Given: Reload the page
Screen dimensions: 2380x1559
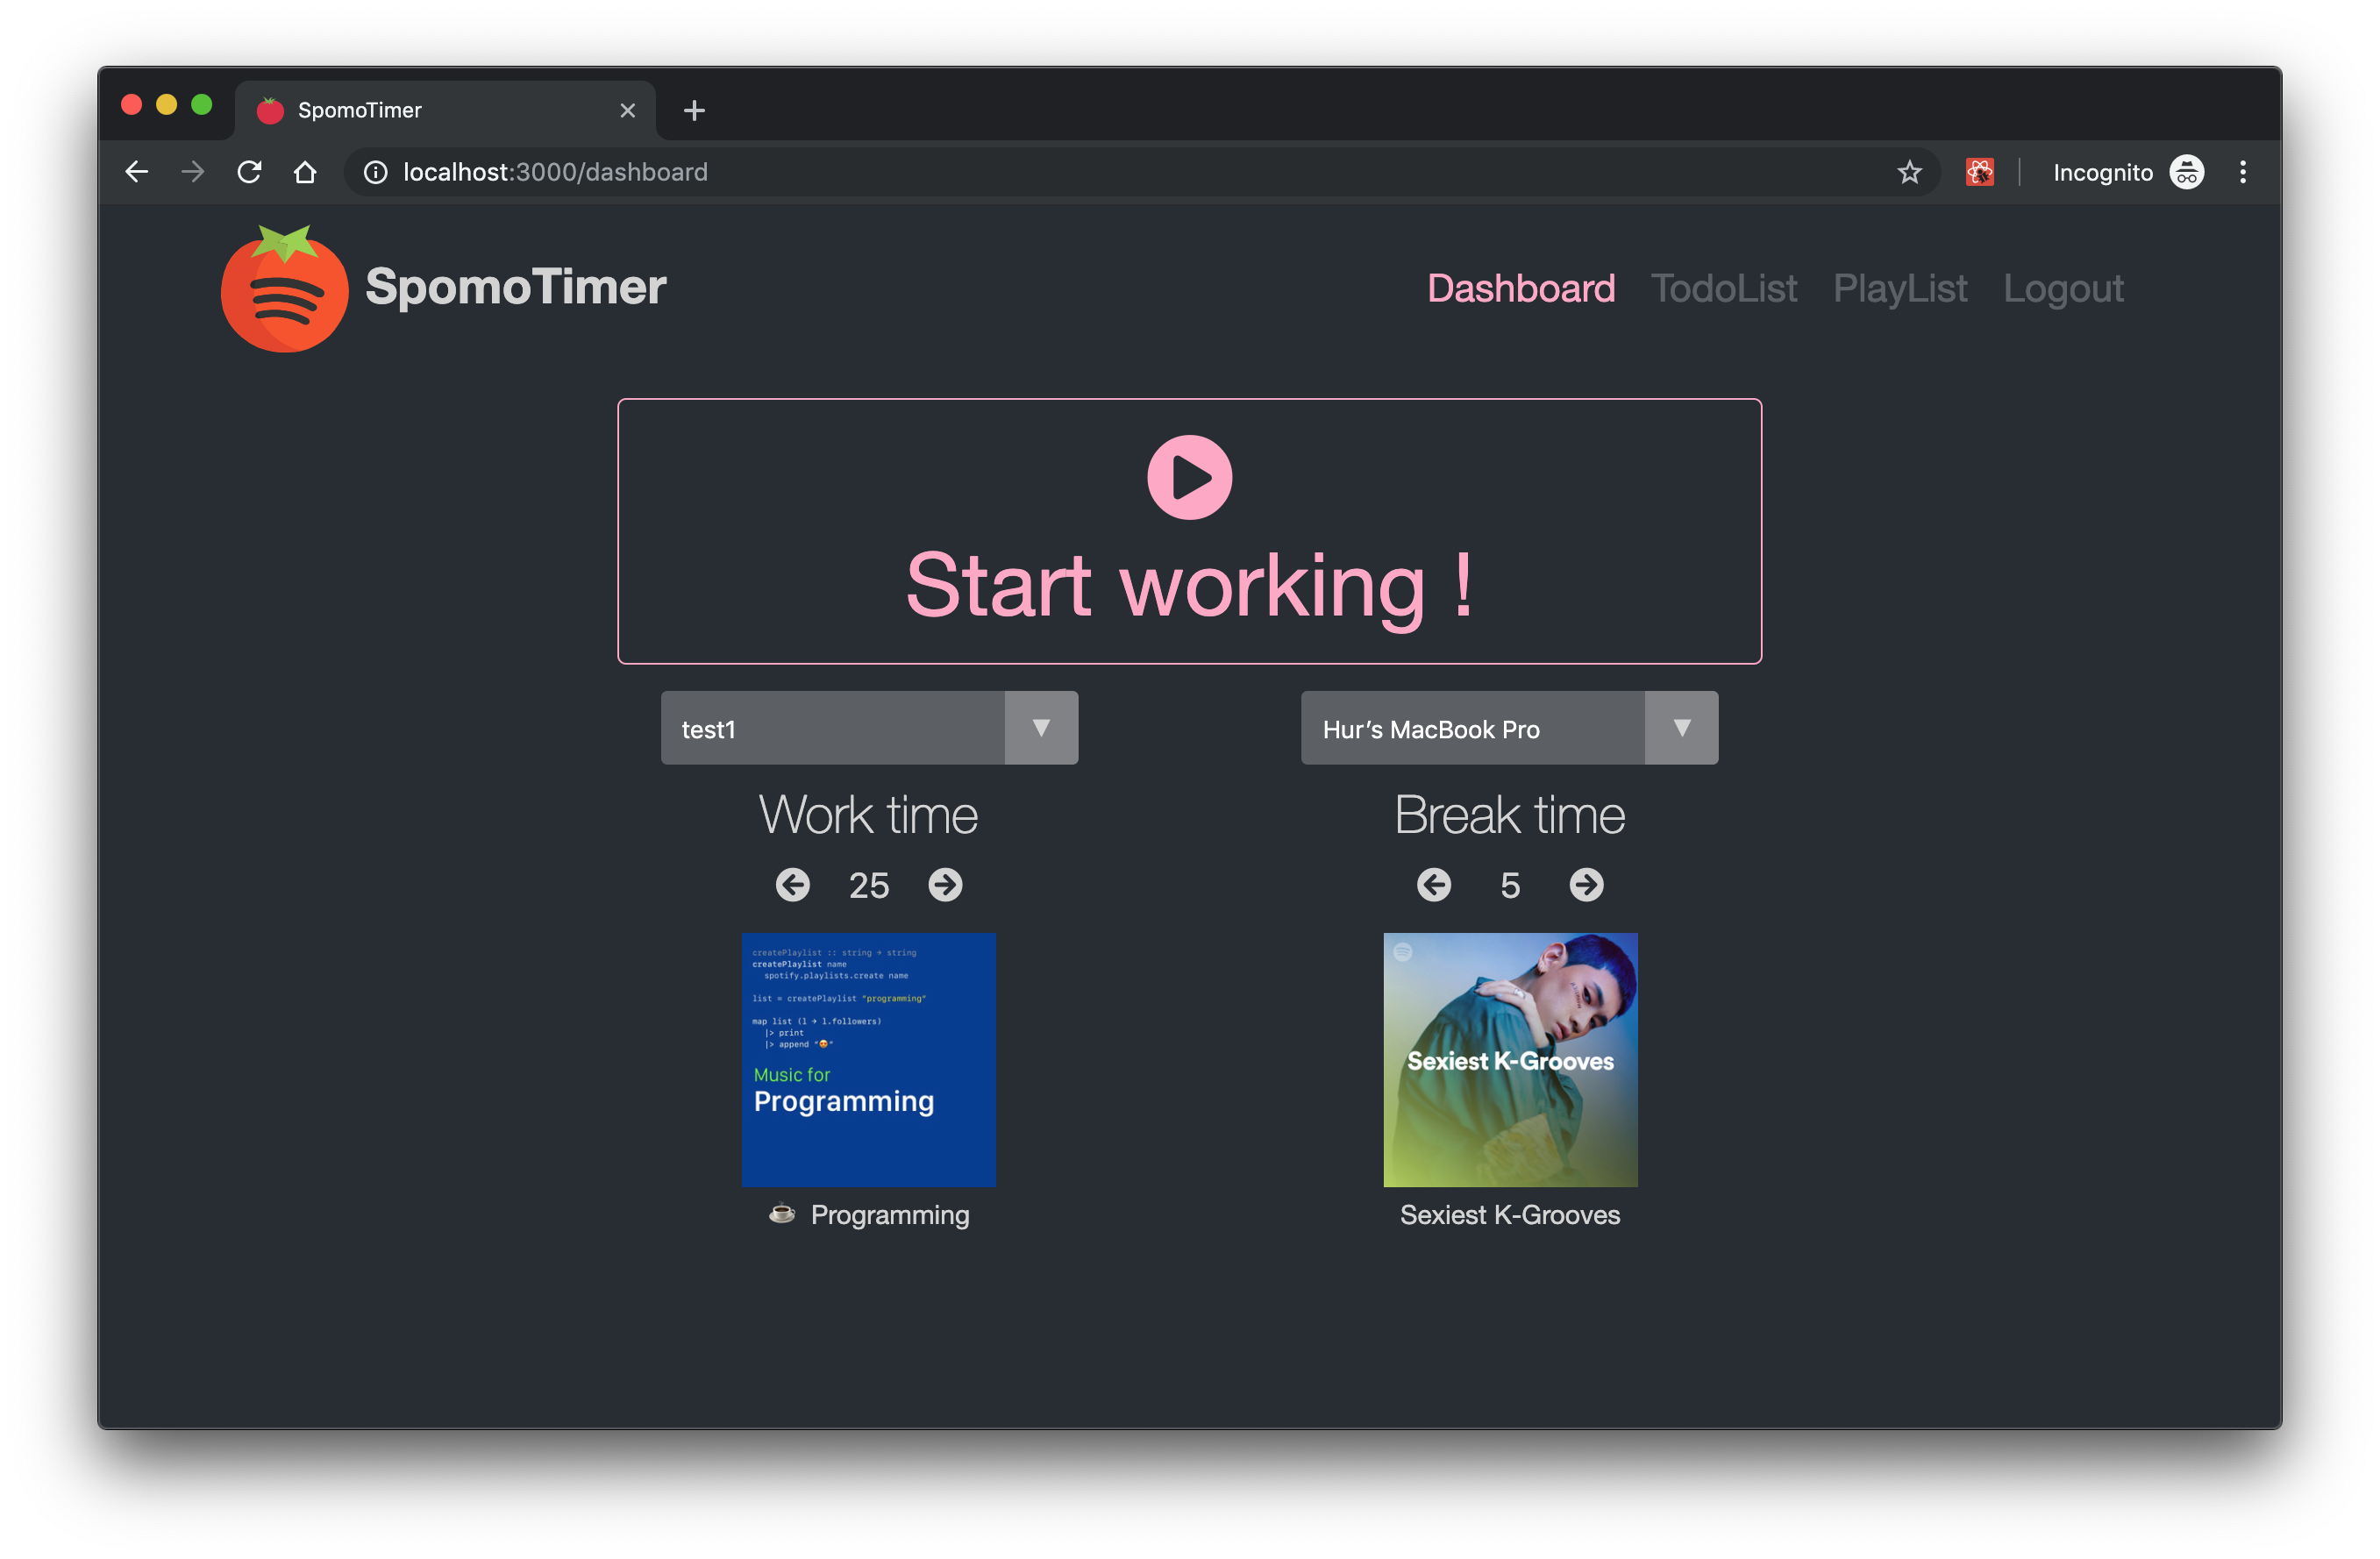Looking at the screenshot, I should tap(249, 172).
